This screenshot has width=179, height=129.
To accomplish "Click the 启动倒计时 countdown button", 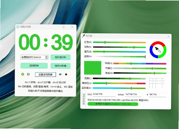I will (61, 57).
